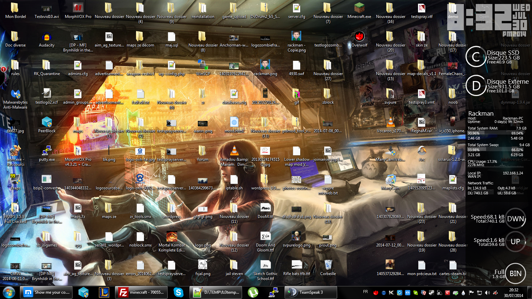Click the volume speaker tray icon

pyautogui.click(x=487, y=293)
